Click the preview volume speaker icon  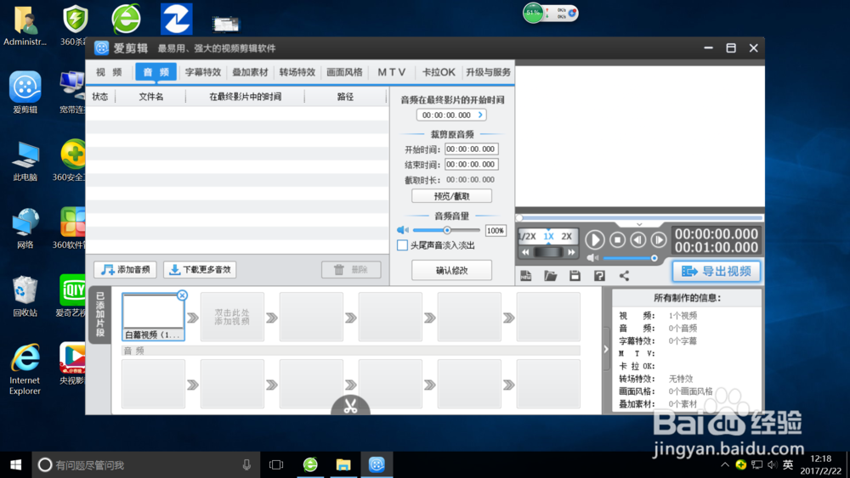(x=592, y=258)
